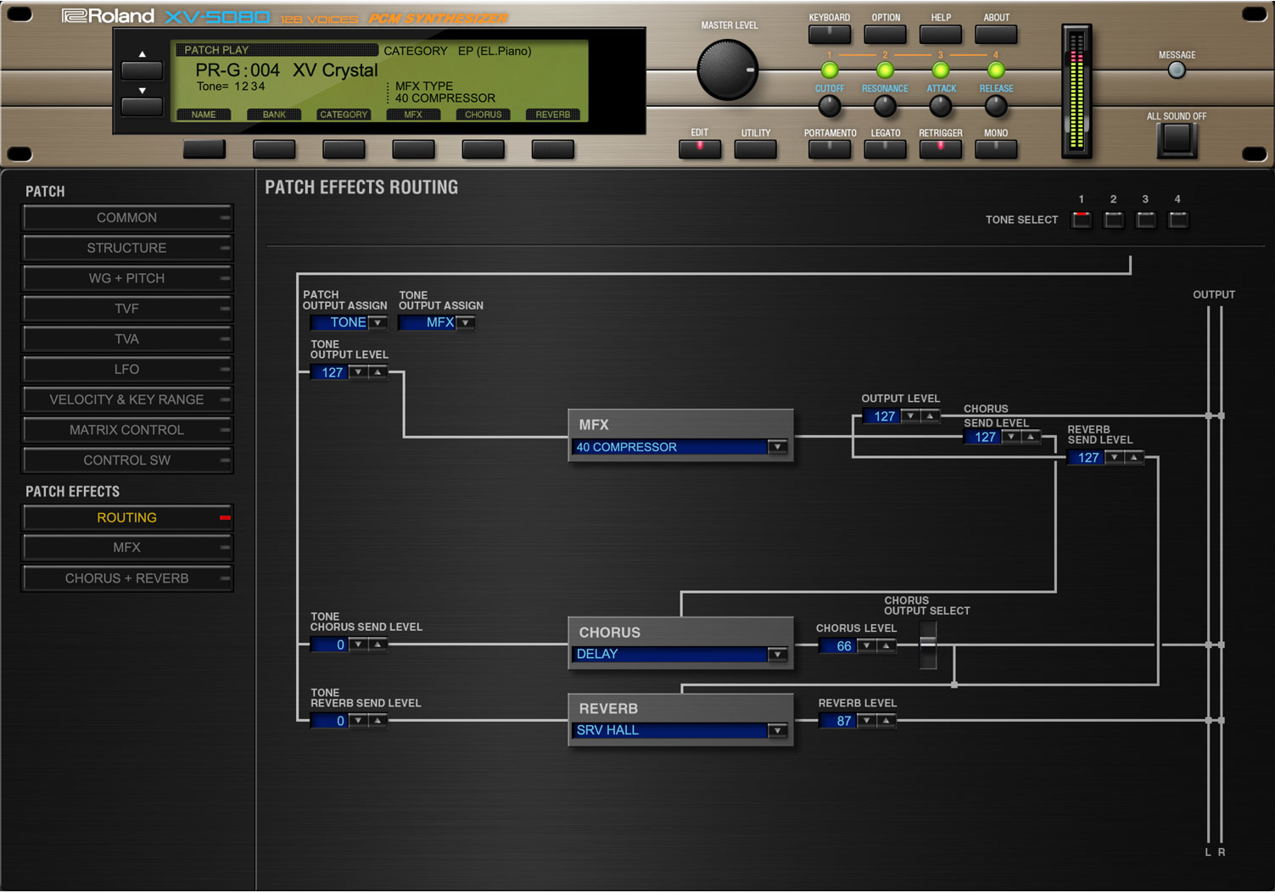1275x893 pixels.
Task: Decrease MFX Reverb Send Level
Action: (1115, 458)
